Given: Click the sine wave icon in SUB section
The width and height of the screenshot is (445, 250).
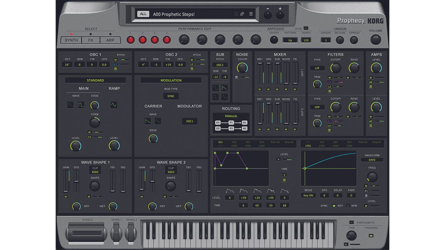Looking at the screenshot, I should click(x=215, y=87).
